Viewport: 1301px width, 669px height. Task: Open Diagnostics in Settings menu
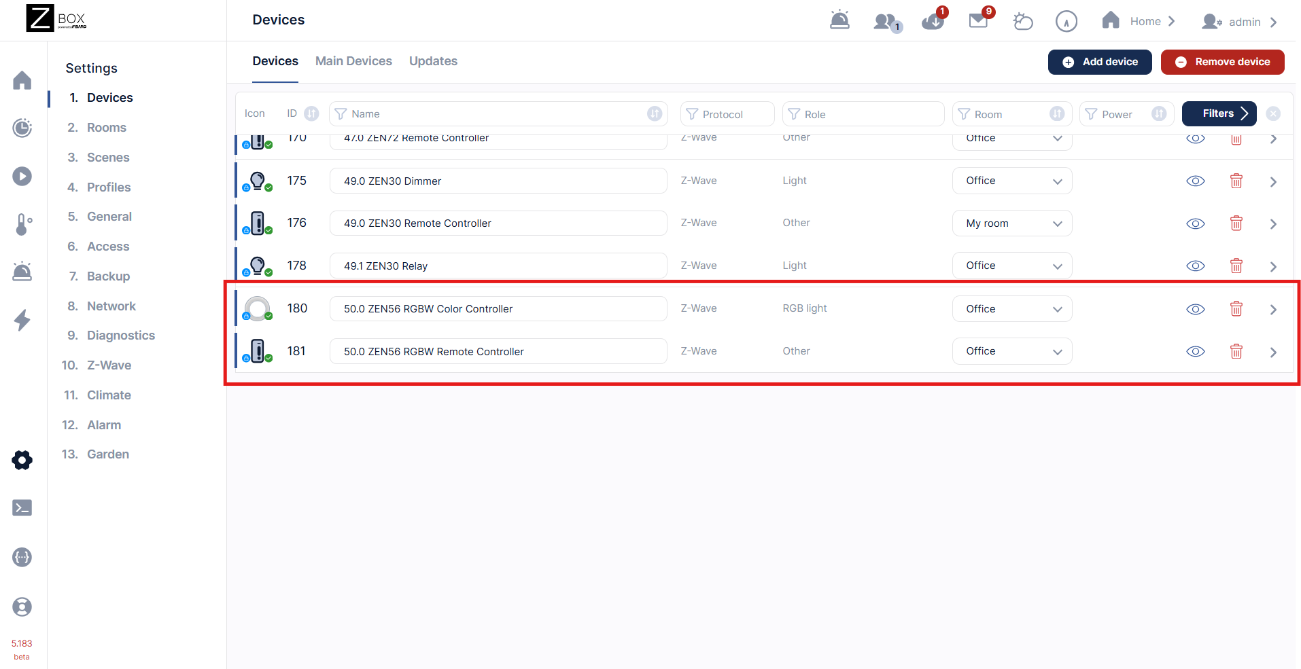point(120,336)
